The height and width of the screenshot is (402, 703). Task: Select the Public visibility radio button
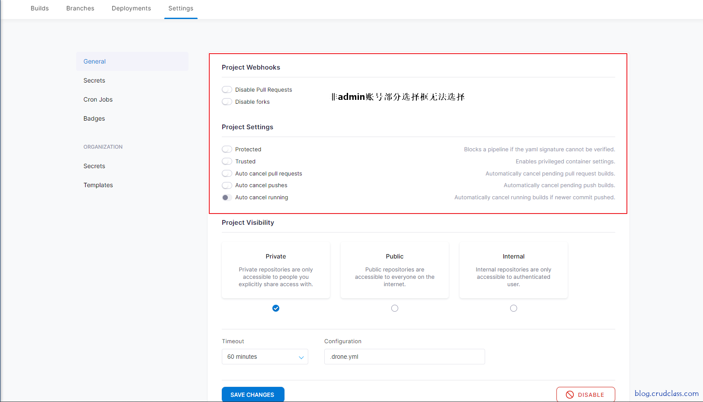[x=395, y=308]
